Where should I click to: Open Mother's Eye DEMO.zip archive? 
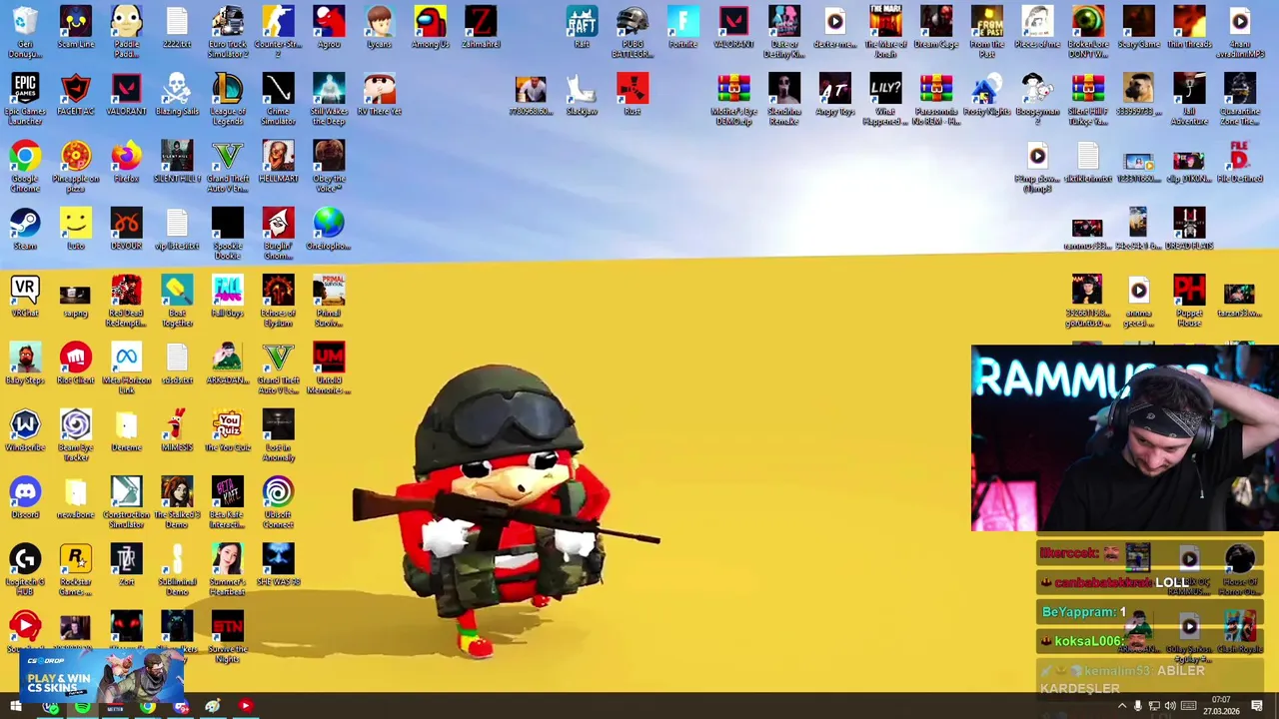733,99
